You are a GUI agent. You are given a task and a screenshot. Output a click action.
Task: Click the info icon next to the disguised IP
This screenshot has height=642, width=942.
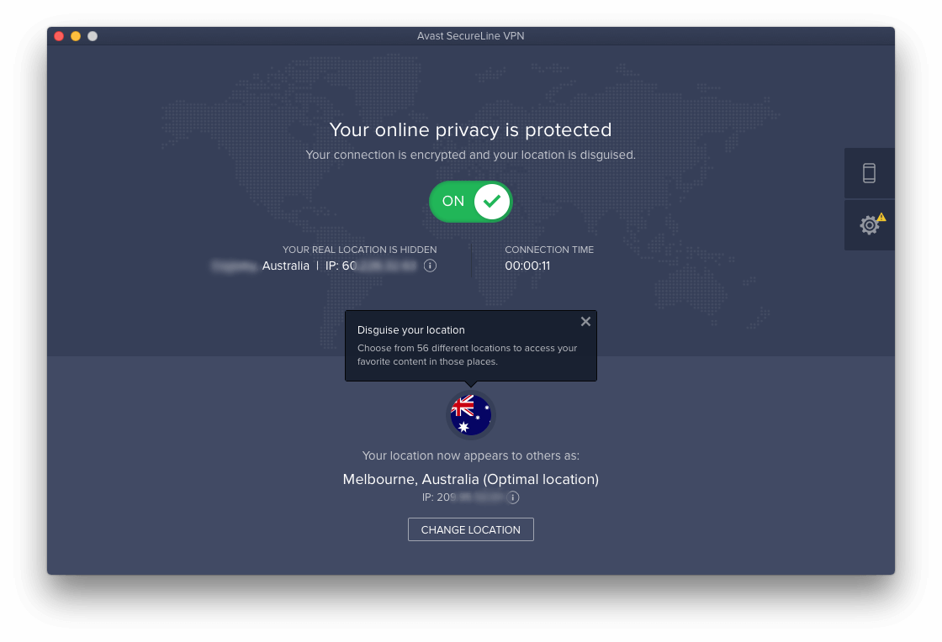[x=512, y=497]
